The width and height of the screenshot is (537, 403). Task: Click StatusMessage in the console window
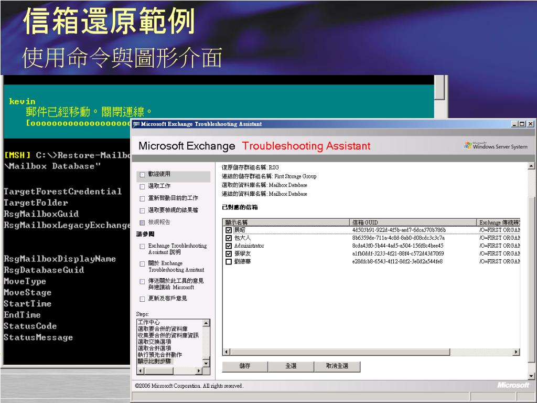[x=38, y=337]
